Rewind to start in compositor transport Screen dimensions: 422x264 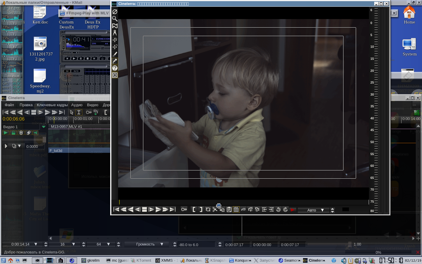click(116, 209)
